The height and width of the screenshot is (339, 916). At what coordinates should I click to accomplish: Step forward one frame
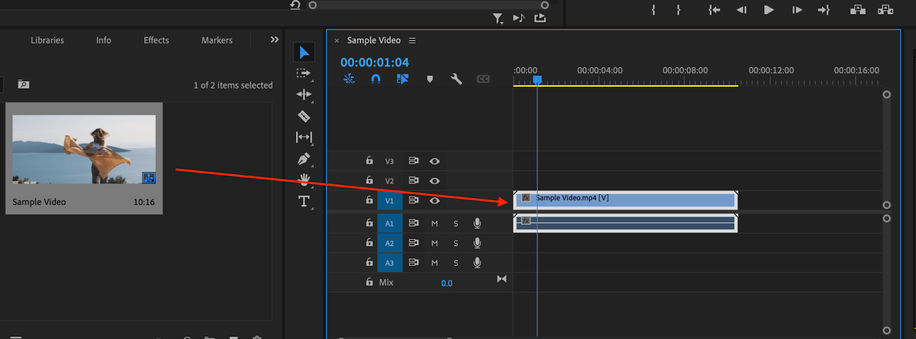coord(797,10)
